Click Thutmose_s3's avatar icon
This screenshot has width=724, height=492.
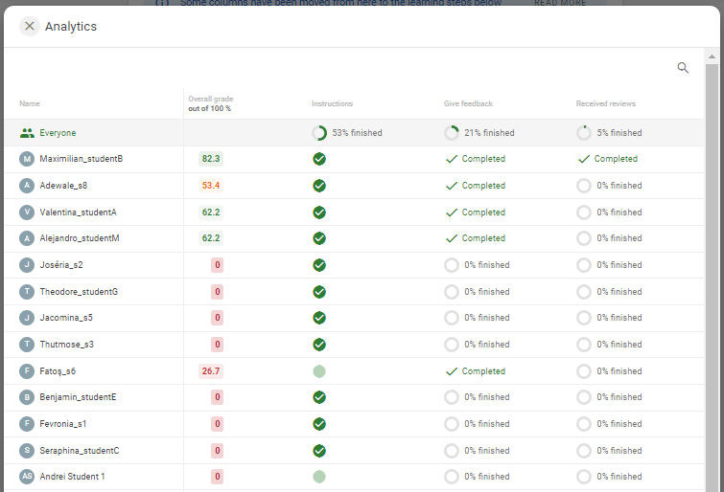[x=27, y=345]
